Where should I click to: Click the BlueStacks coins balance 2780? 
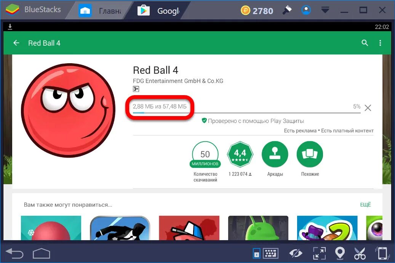[x=257, y=11]
